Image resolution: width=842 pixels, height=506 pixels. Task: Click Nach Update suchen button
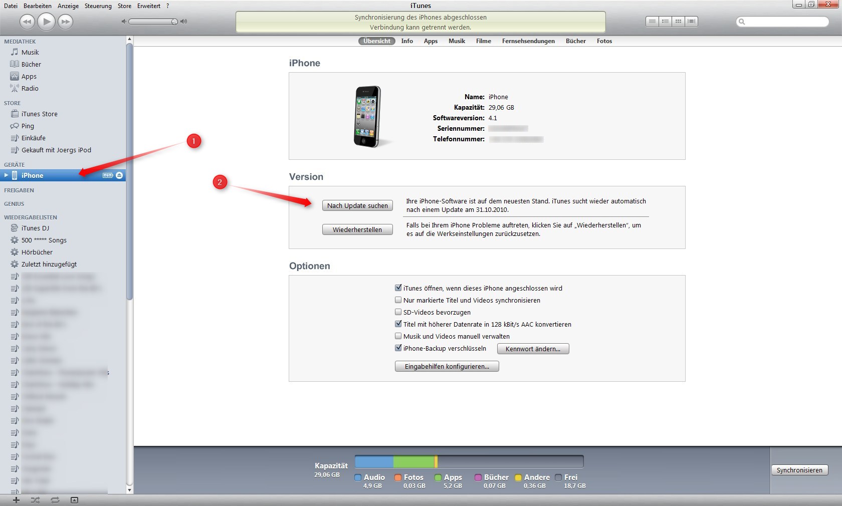point(357,205)
